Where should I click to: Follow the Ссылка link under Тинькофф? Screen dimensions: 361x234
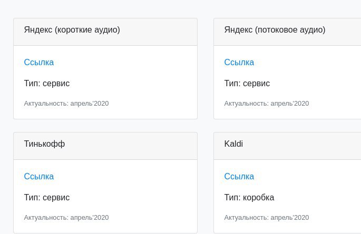[39, 176]
